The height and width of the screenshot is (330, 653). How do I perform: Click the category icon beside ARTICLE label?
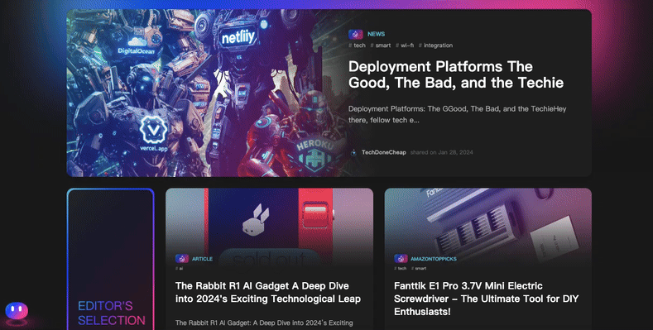[x=182, y=259]
